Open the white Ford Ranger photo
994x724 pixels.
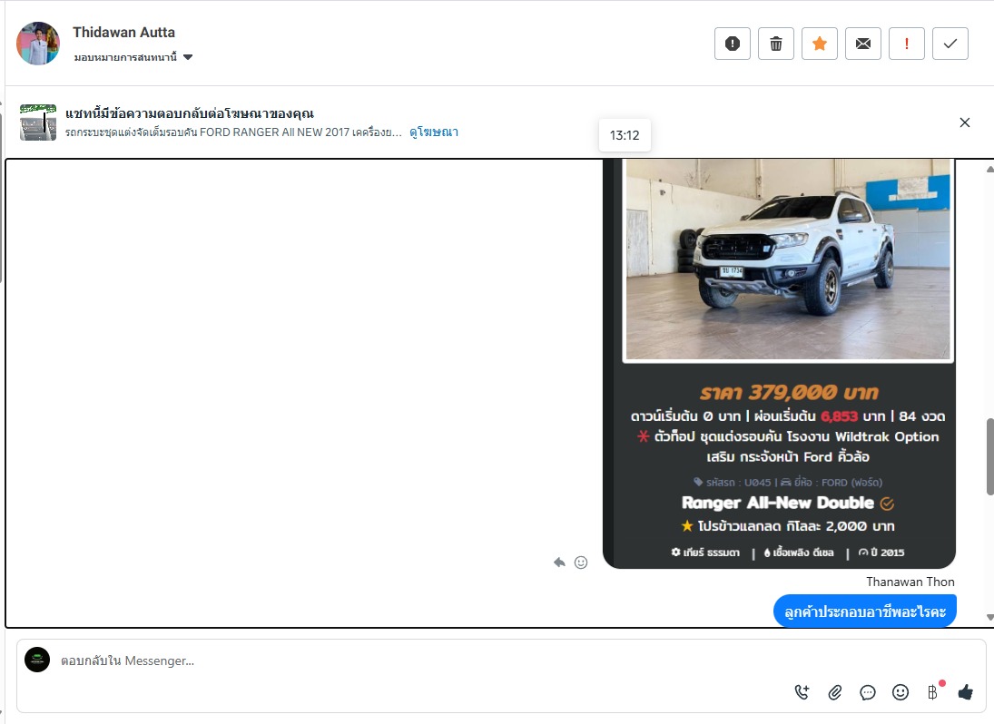(x=788, y=259)
